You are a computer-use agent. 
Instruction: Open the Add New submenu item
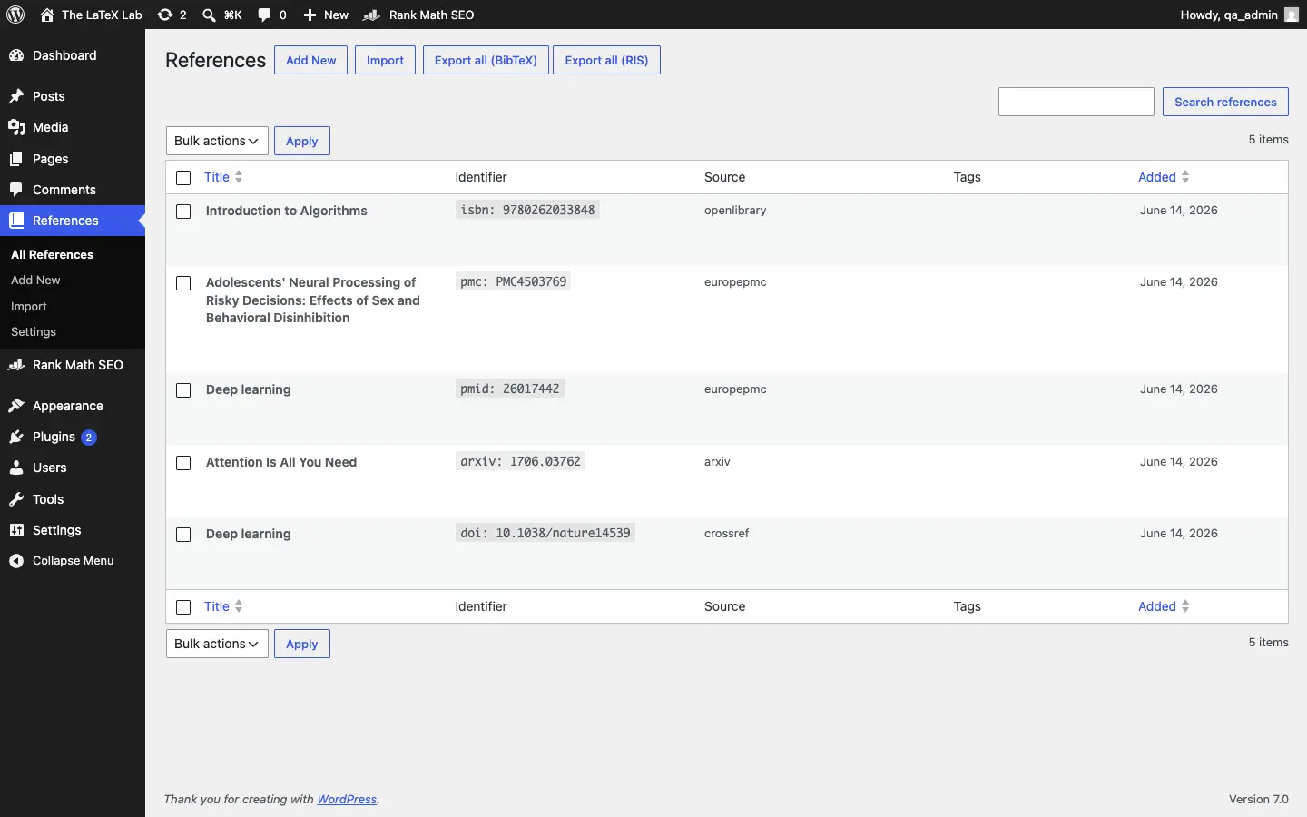(35, 280)
